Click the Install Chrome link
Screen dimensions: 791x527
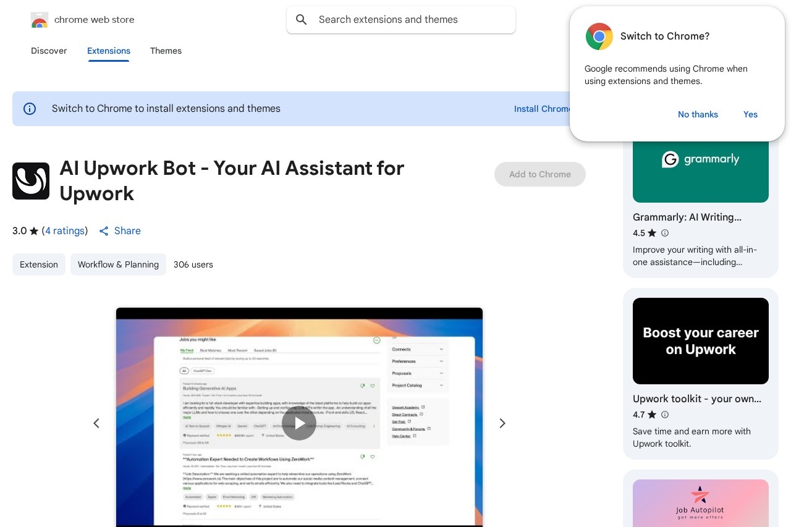tap(543, 109)
